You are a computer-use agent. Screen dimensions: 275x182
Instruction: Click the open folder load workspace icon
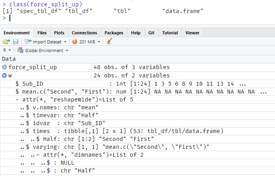(x=6, y=42)
